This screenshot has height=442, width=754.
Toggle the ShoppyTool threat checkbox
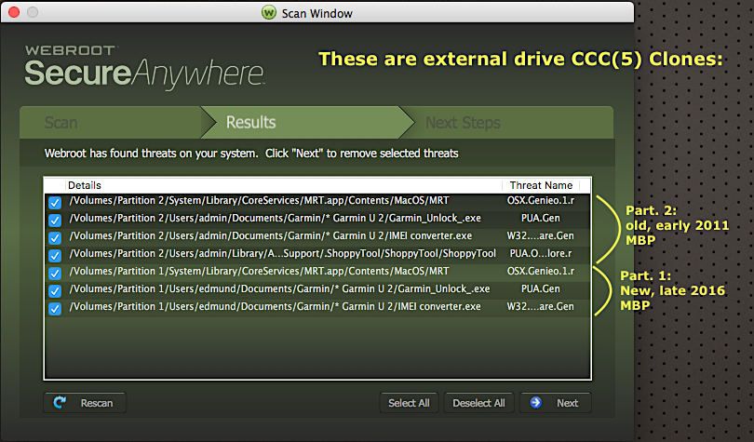(x=55, y=255)
